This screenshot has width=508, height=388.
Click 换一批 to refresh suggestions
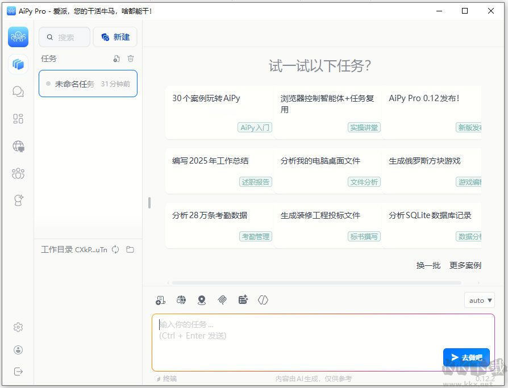(x=428, y=265)
